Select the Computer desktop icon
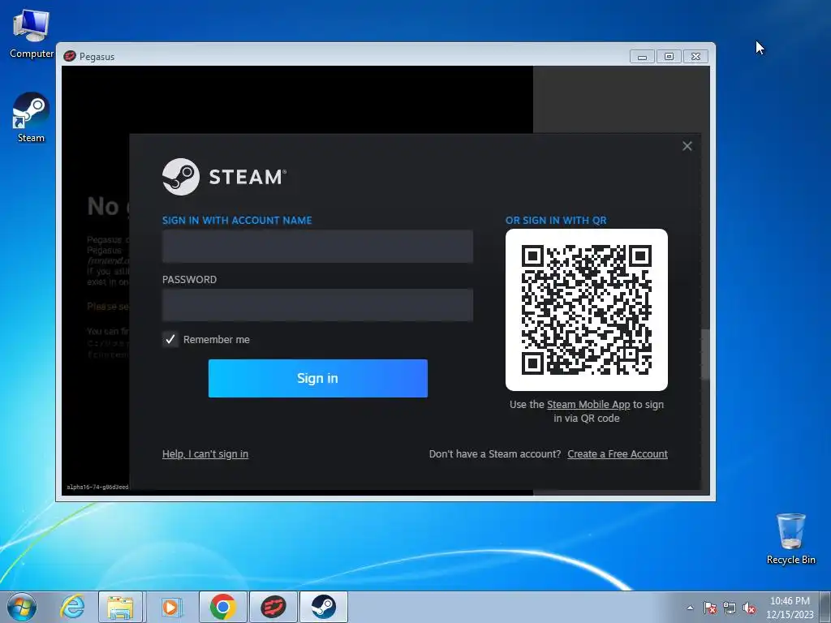This screenshot has height=623, width=831. [32, 33]
